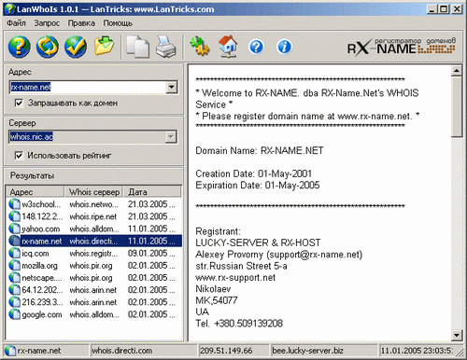Viewport: 467px width, 360px height.
Task: Maximize the LanWhoIs window
Action: (x=444, y=9)
